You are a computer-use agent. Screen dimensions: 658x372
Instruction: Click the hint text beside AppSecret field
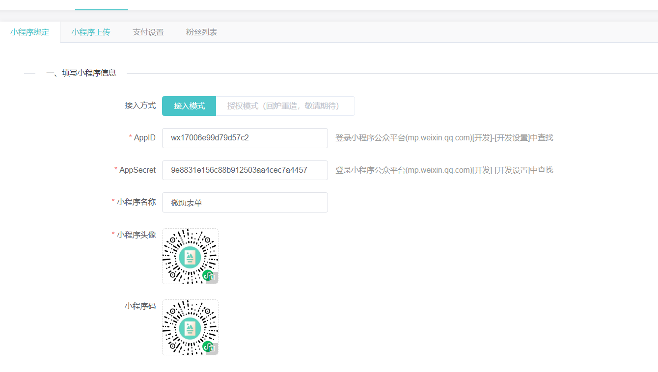point(444,170)
